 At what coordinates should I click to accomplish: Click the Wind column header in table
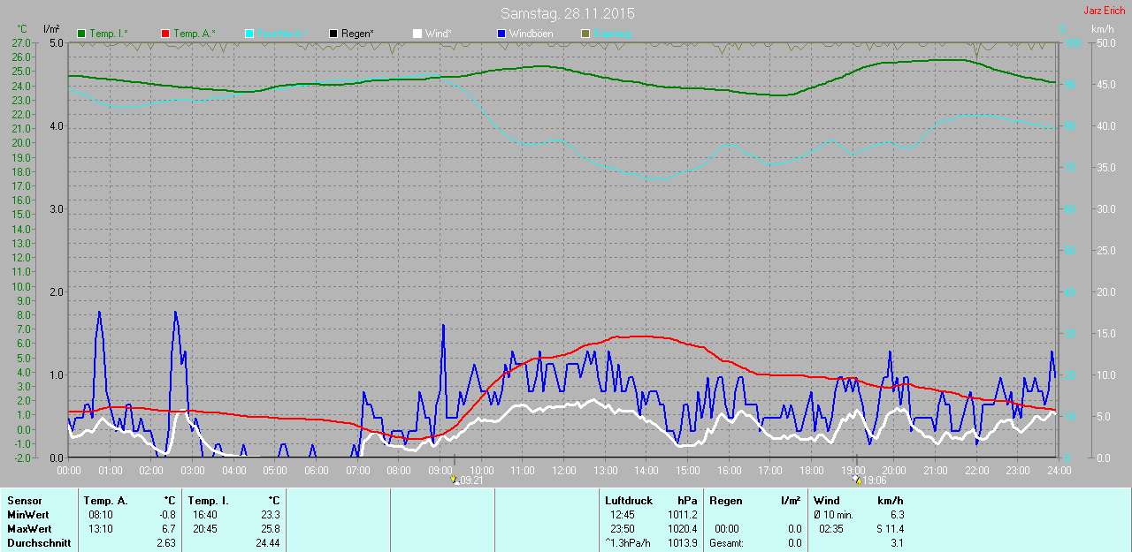(x=826, y=501)
